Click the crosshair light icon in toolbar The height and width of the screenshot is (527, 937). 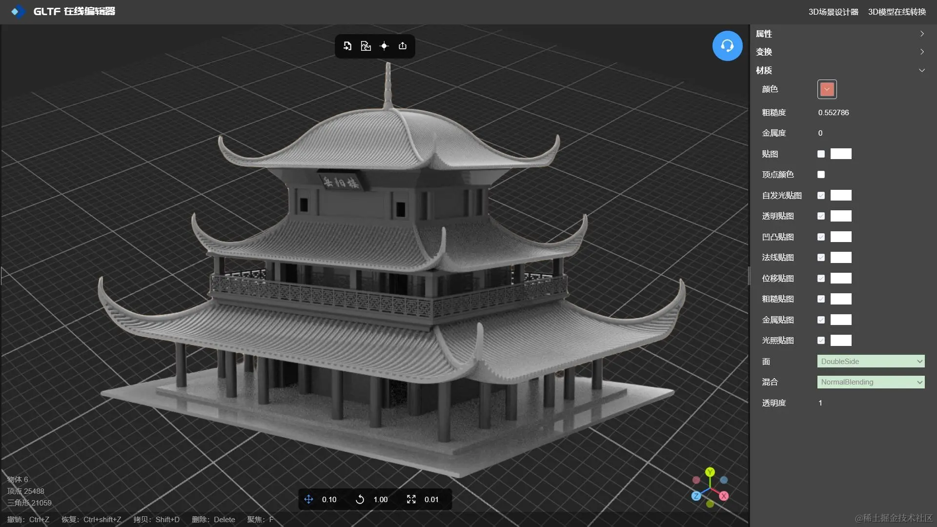384,46
